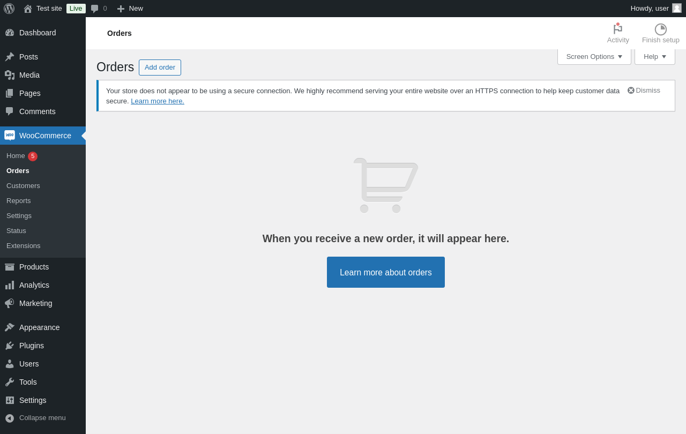Screen dimensions: 686x434
Task: Click the Settings sliders icon
Action: tap(10, 400)
